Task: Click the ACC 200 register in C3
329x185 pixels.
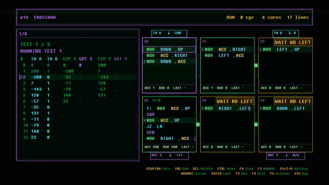Action: pyautogui.click(x=152, y=147)
